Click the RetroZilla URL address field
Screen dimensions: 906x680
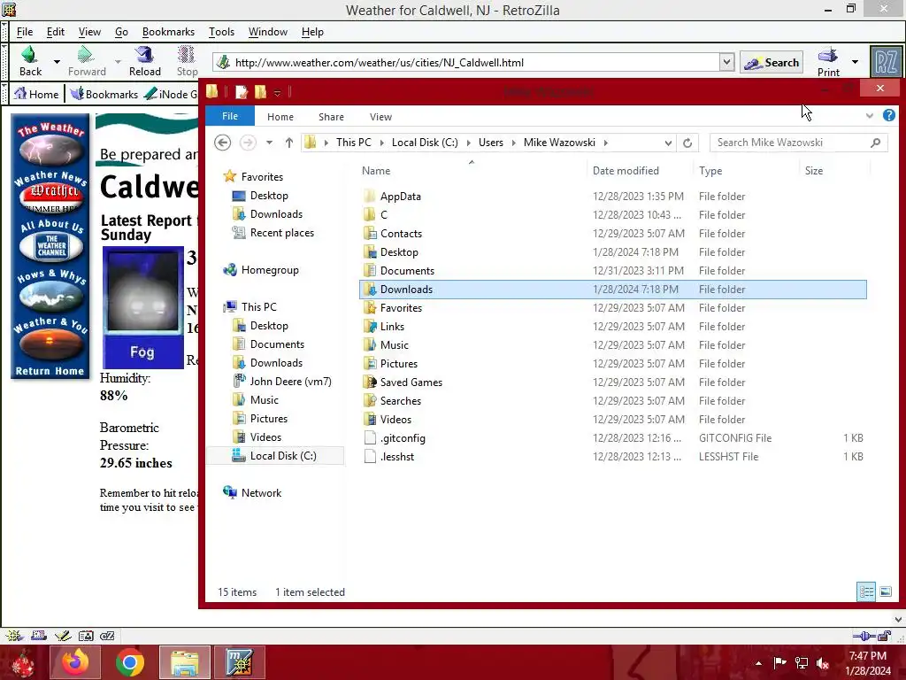click(468, 63)
